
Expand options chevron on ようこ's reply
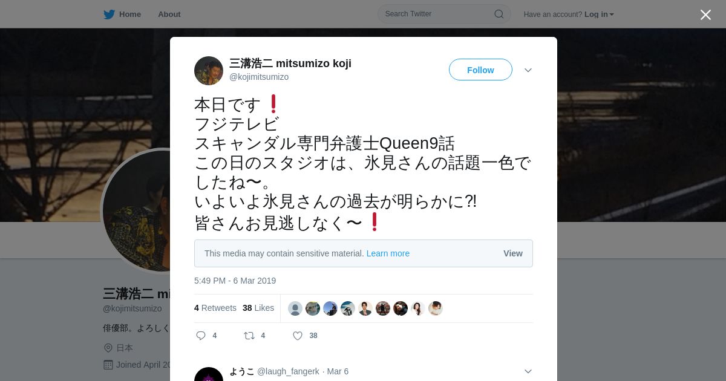click(x=528, y=371)
